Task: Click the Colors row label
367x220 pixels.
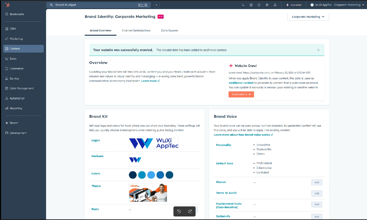Action: coord(96,173)
